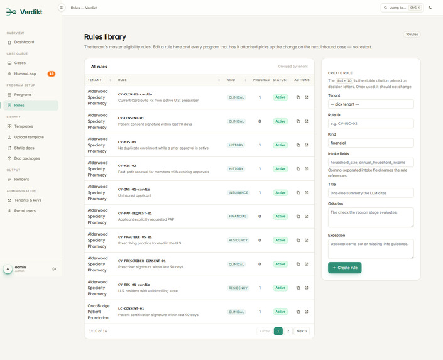Duplicate rule CV-PAP-REQUEST-01

pyautogui.click(x=298, y=217)
